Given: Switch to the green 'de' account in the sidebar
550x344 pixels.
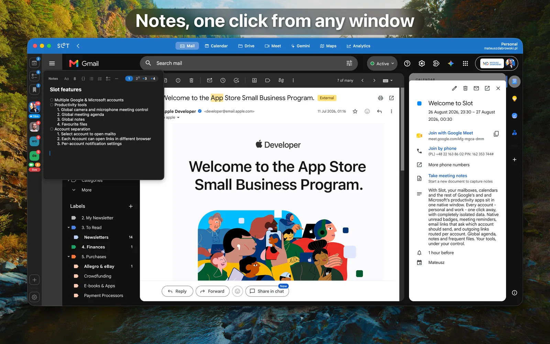Looking at the screenshot, I should [34, 156].
